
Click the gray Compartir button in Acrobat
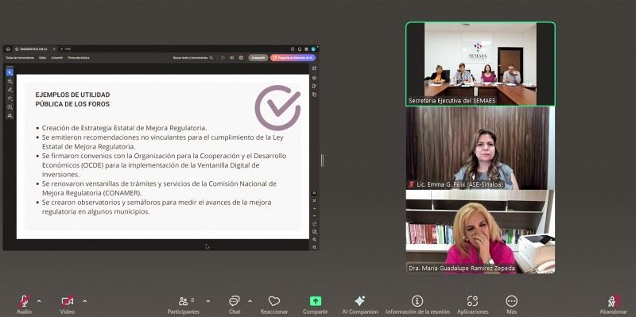point(258,57)
